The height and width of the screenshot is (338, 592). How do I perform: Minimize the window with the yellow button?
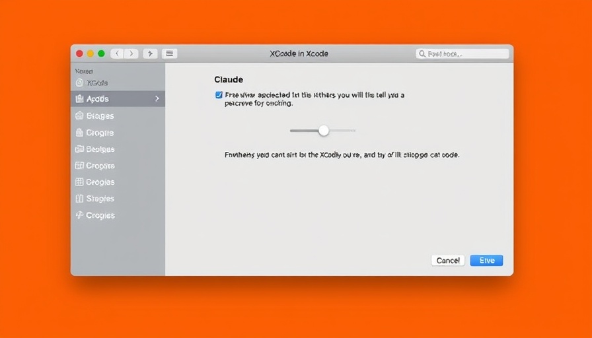point(91,53)
